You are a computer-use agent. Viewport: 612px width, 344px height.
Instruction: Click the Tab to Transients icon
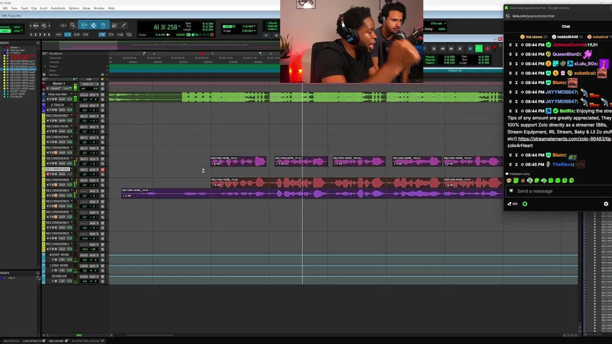coord(59,34)
